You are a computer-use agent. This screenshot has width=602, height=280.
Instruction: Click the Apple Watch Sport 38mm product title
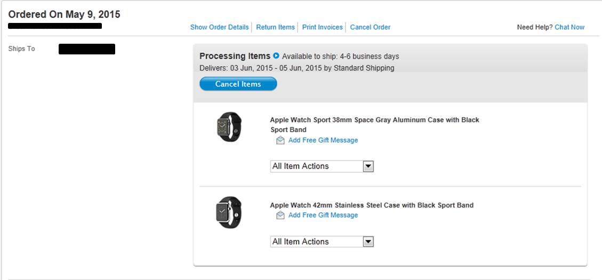point(374,124)
